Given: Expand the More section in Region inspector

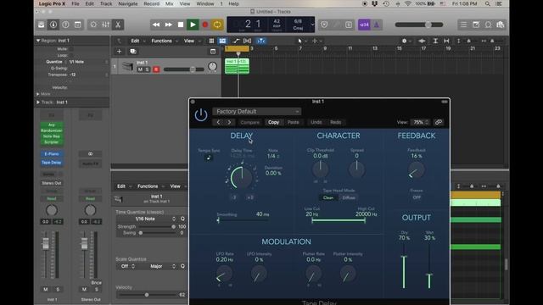Looking at the screenshot, I should pyautogui.click(x=37, y=94).
